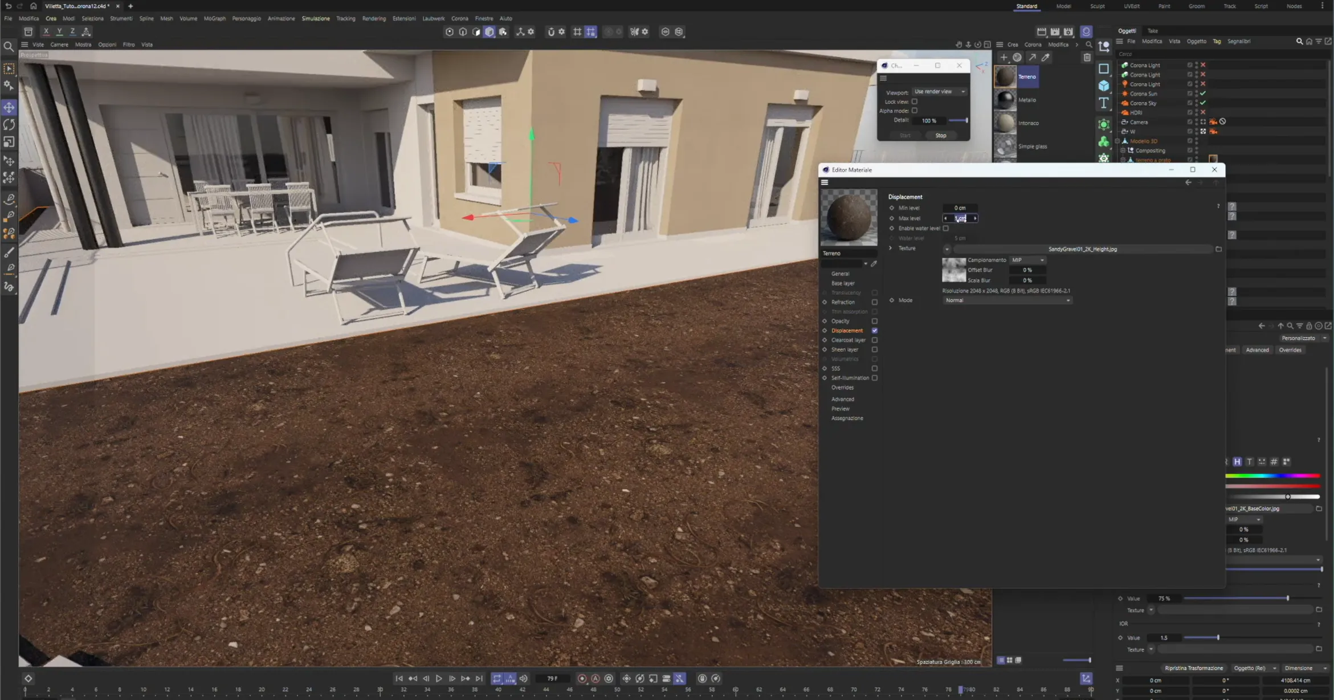The width and height of the screenshot is (1334, 700).
Task: Check the Enable water level box
Action: point(946,228)
